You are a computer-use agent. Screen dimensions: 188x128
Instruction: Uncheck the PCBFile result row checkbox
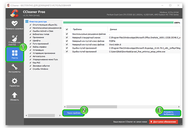click(67, 41)
